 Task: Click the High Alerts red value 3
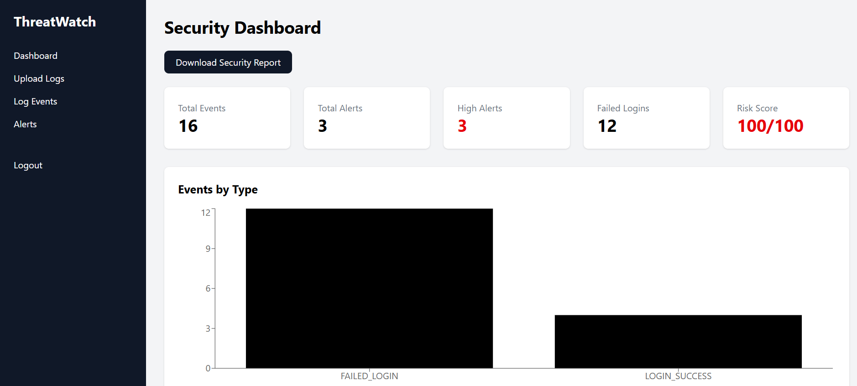[x=462, y=126]
